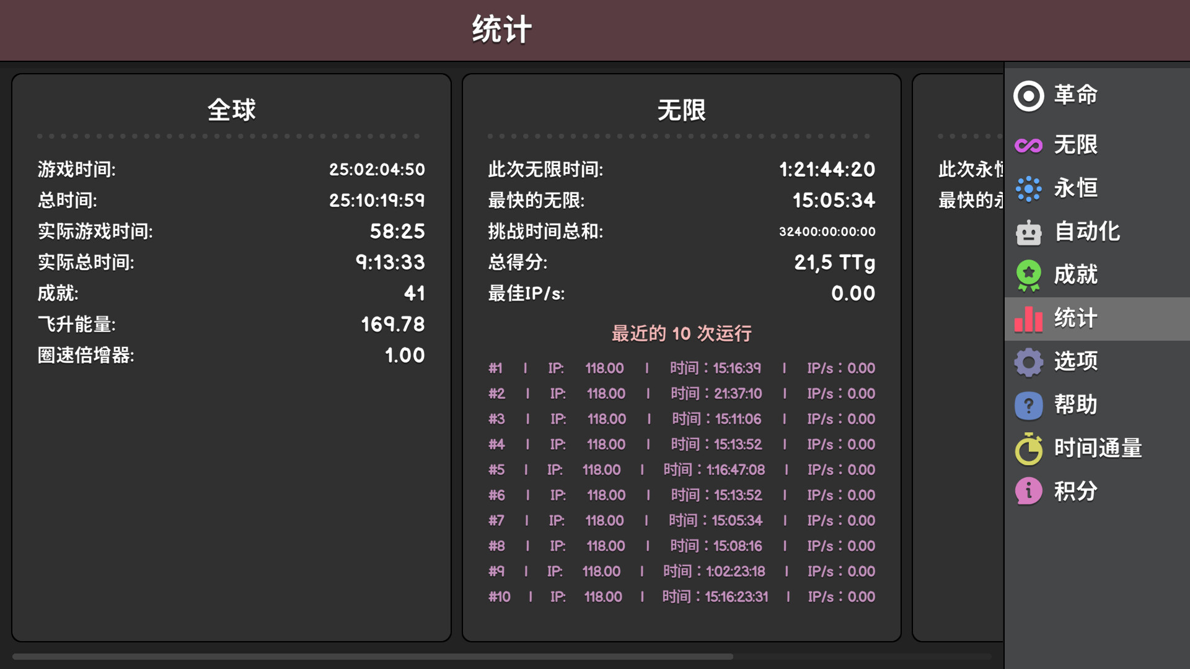Open the 自动化 robot icon
The image size is (1190, 669).
click(1028, 232)
